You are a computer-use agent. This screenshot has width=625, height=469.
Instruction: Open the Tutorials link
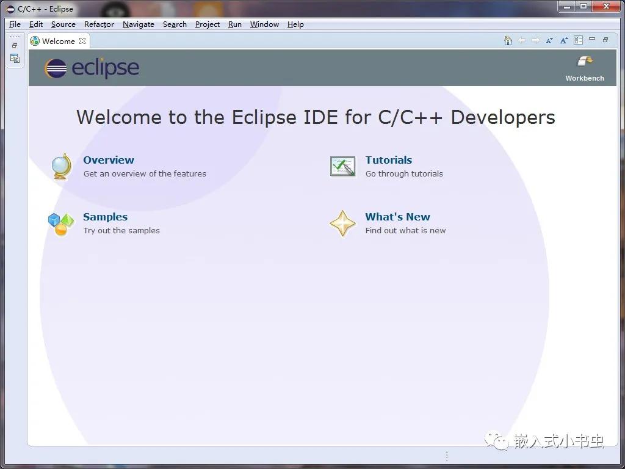(x=388, y=160)
